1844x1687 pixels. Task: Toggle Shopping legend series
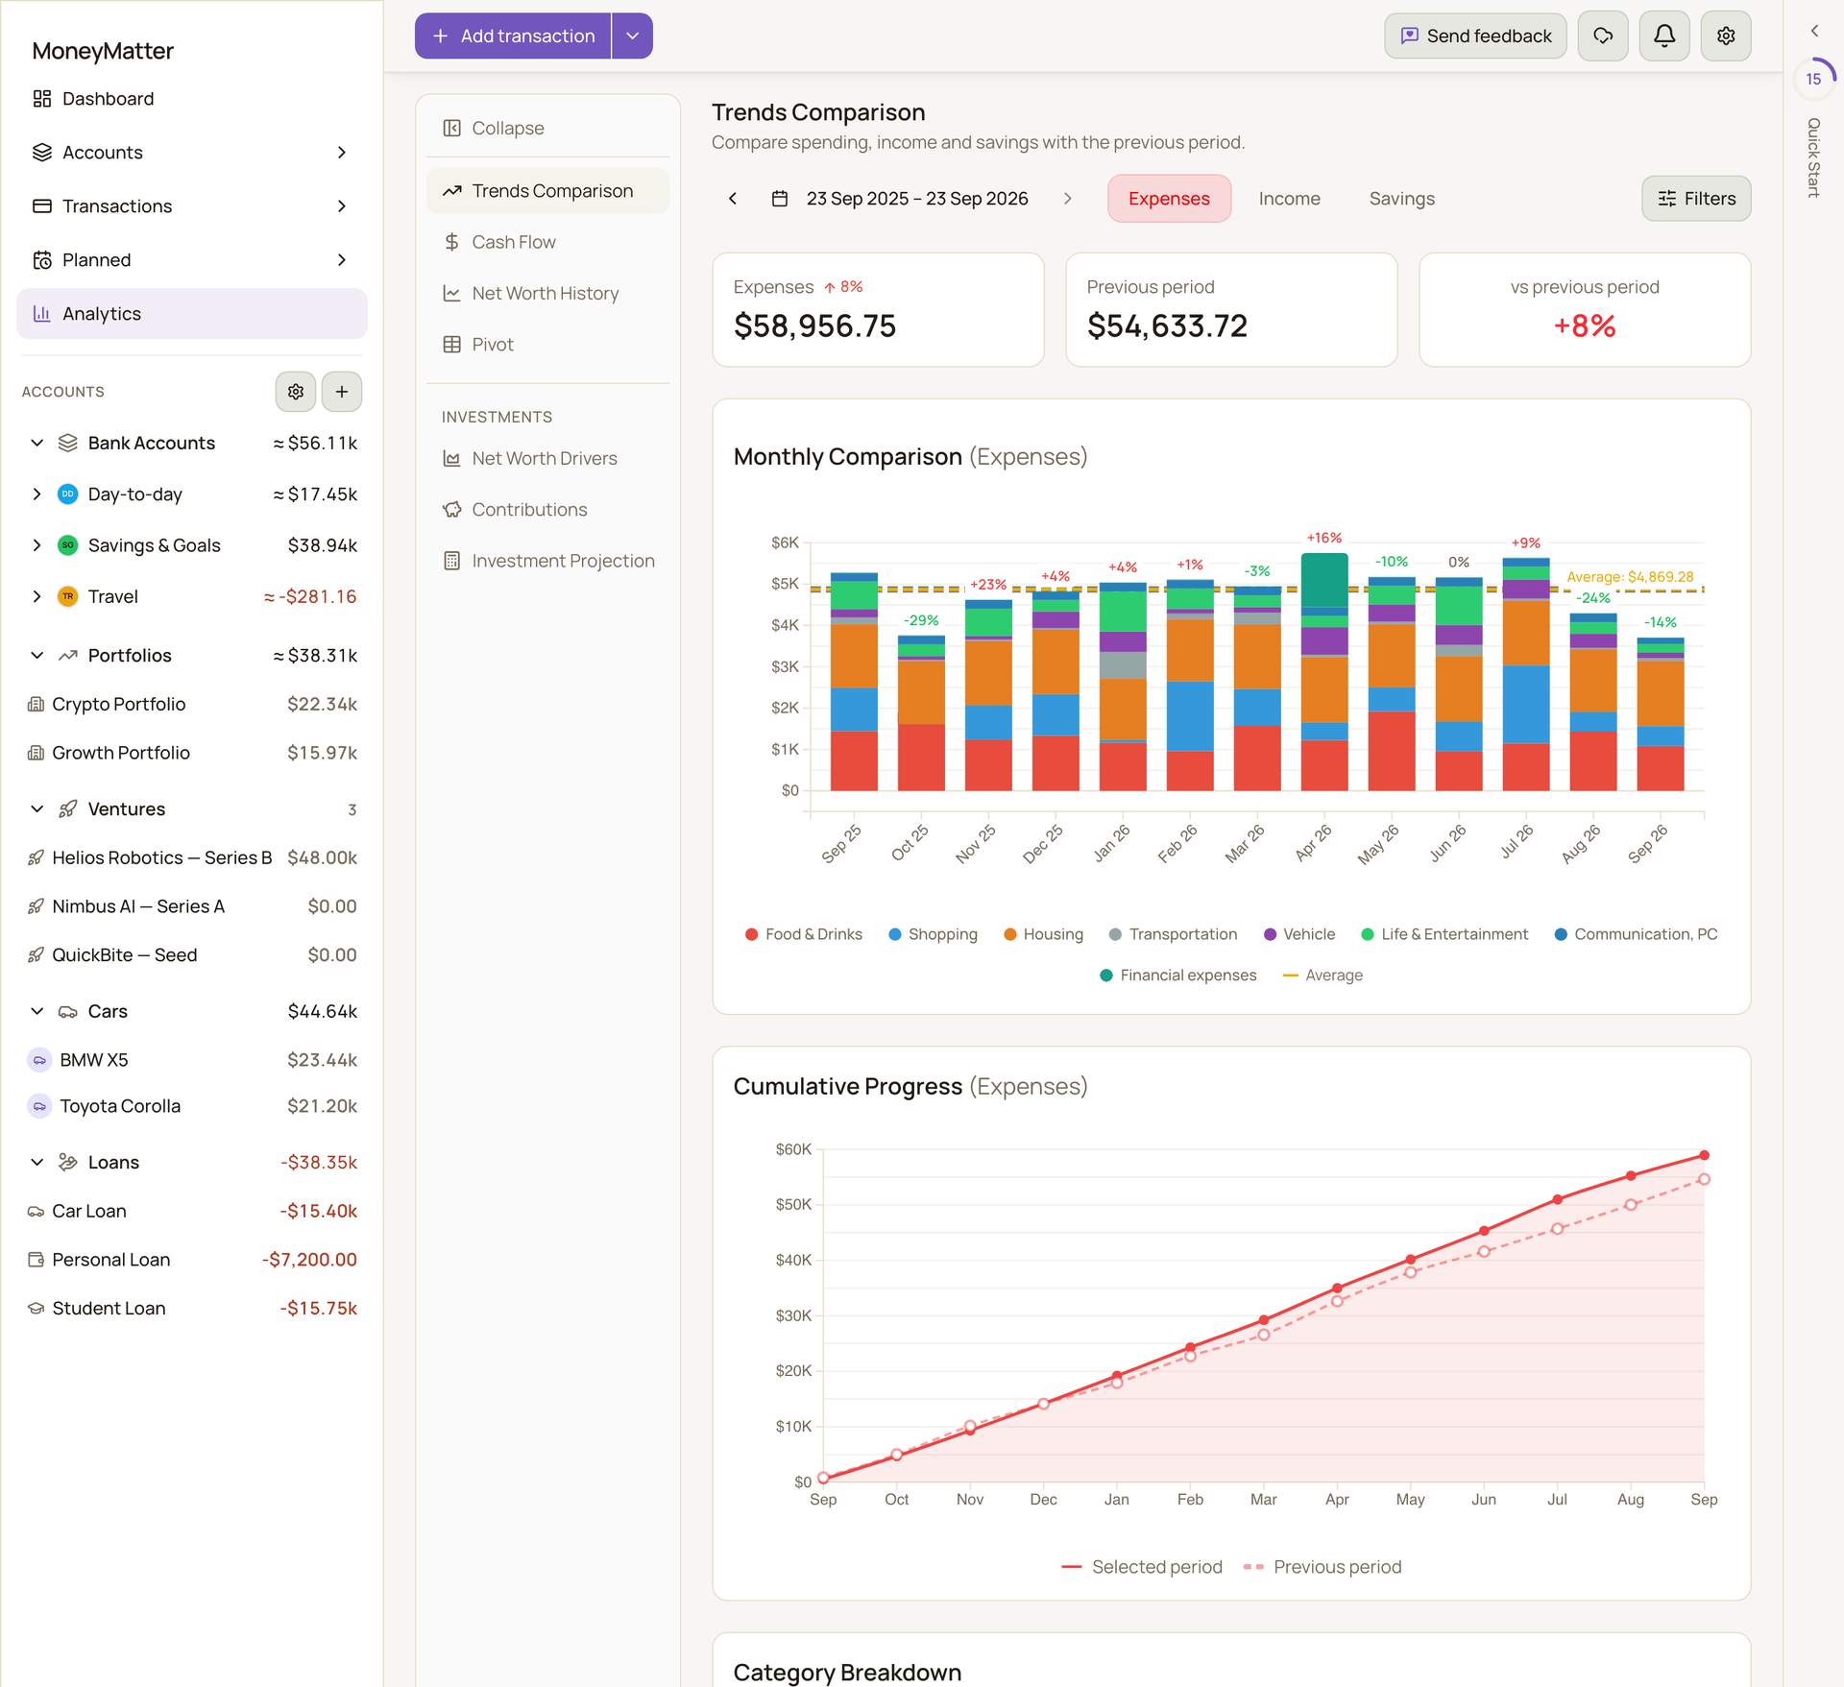(933, 934)
